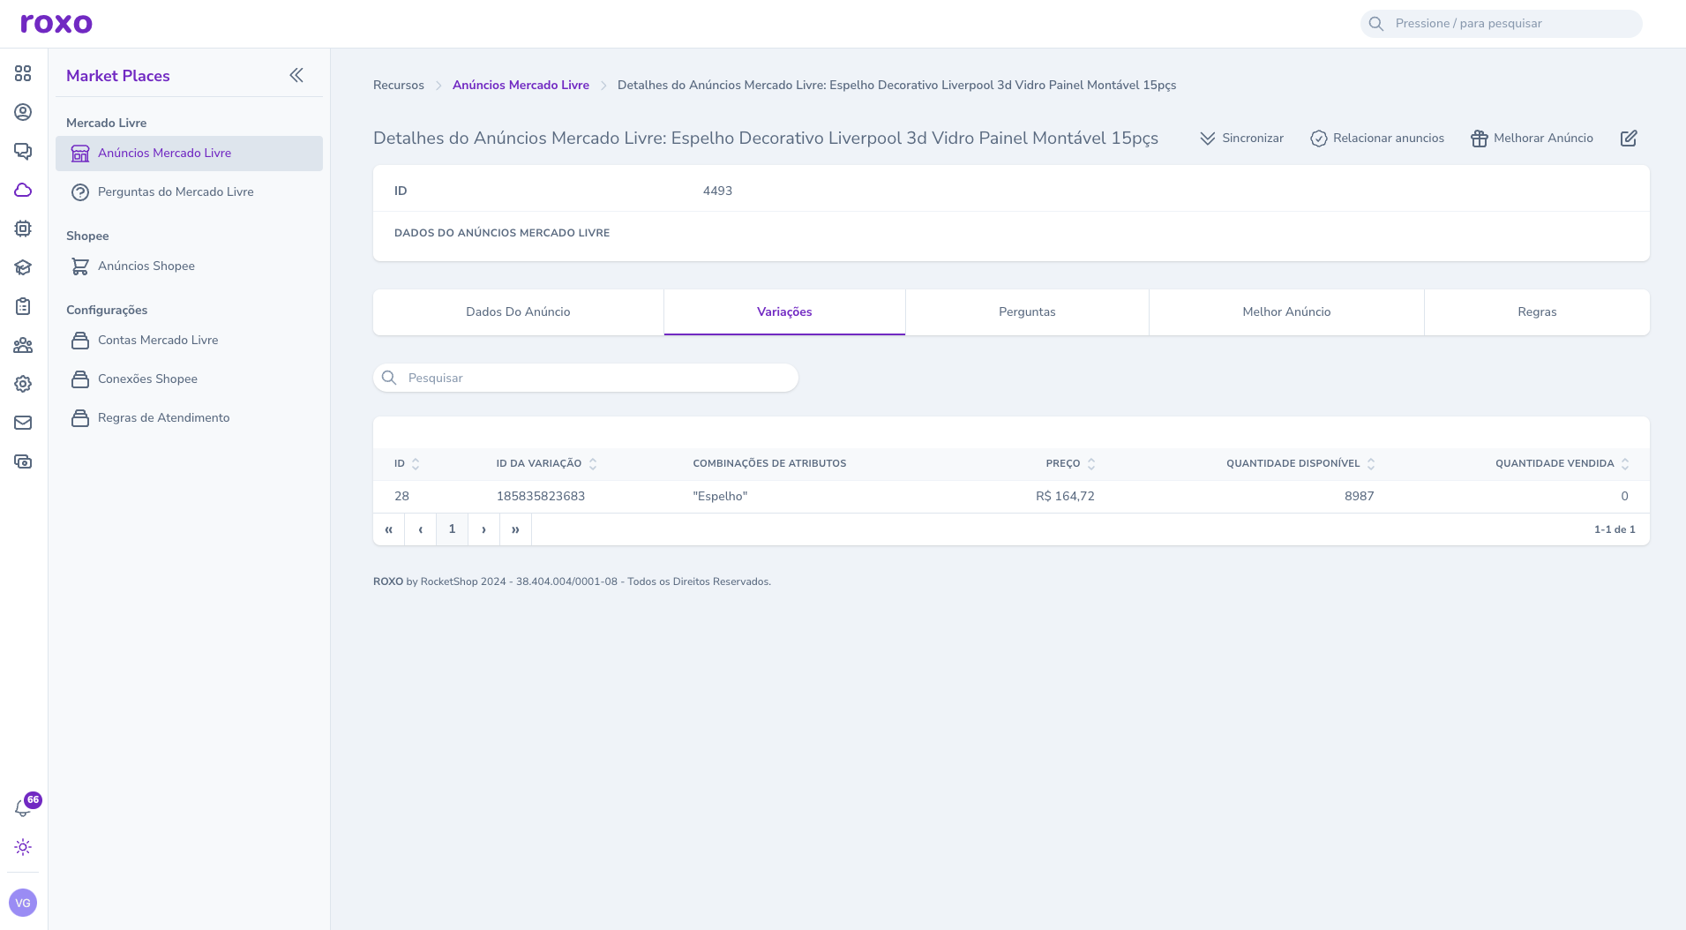Image resolution: width=1686 pixels, height=930 pixels.
Task: Click the Combinações de Atributos header
Action: [769, 463]
